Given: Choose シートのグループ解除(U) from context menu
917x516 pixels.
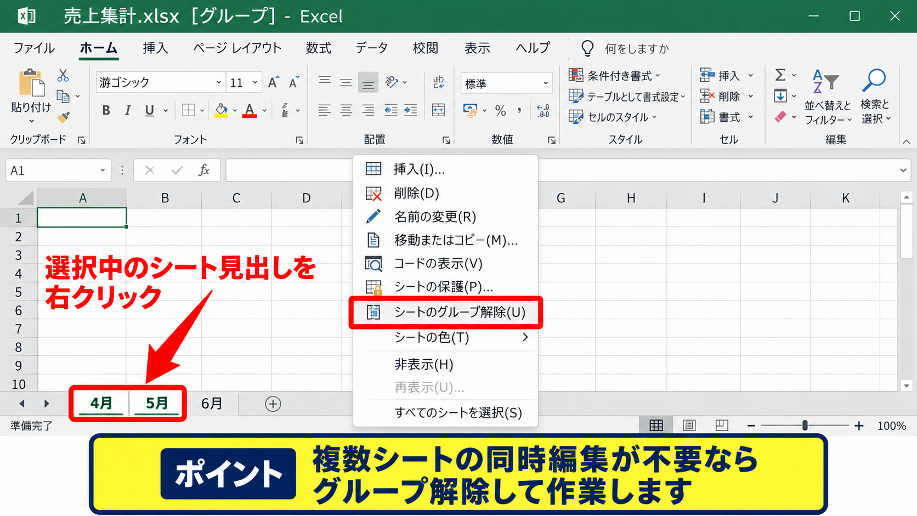Looking at the screenshot, I should (x=445, y=313).
